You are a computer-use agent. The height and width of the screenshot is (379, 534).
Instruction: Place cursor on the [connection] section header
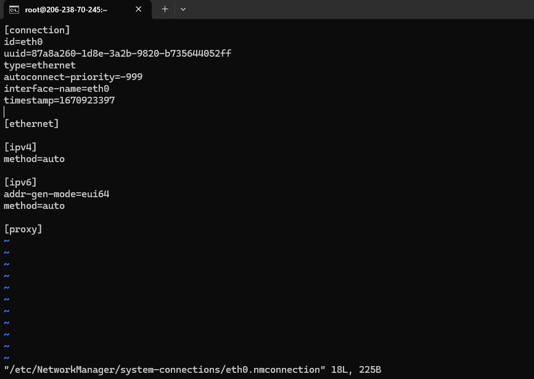[x=37, y=30]
